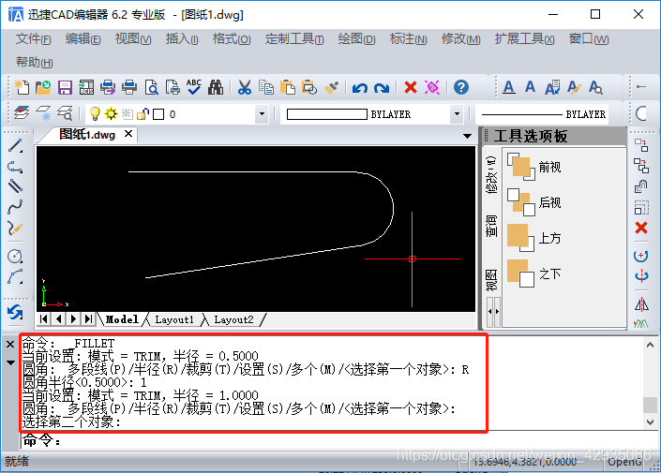The height and width of the screenshot is (473, 661).
Task: Close the command window with X
Action: pyautogui.click(x=10, y=345)
